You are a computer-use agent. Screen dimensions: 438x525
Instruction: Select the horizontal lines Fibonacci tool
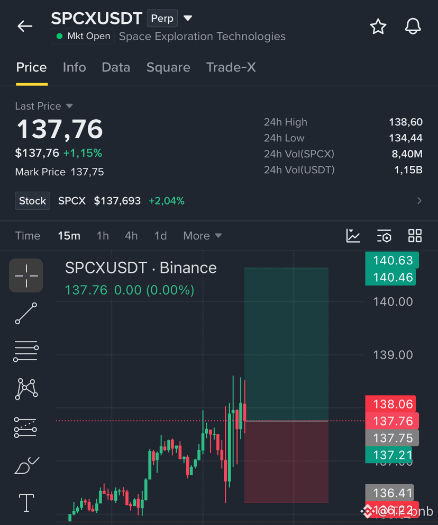[x=26, y=351]
